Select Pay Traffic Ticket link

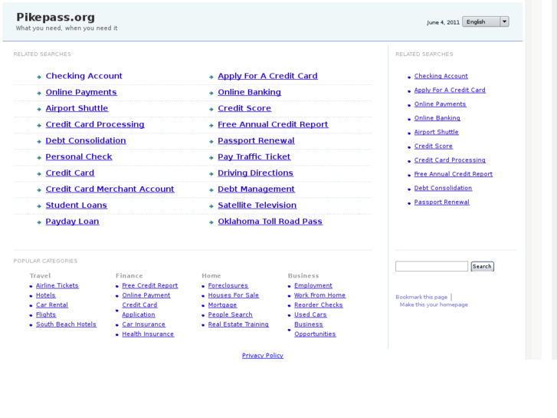254,157
